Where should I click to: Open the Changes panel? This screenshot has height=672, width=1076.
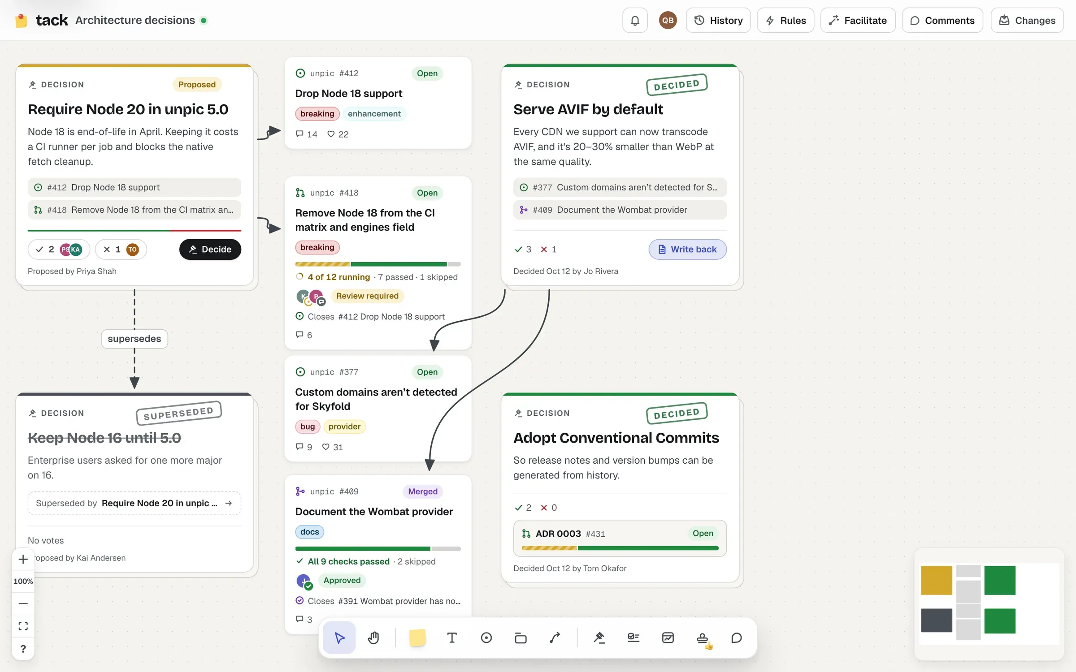click(1027, 20)
